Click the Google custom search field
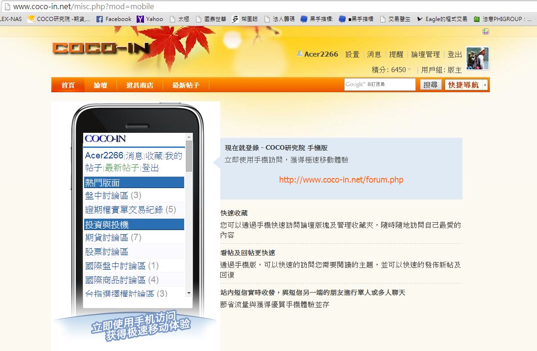This screenshot has height=351, width=537. coord(380,84)
